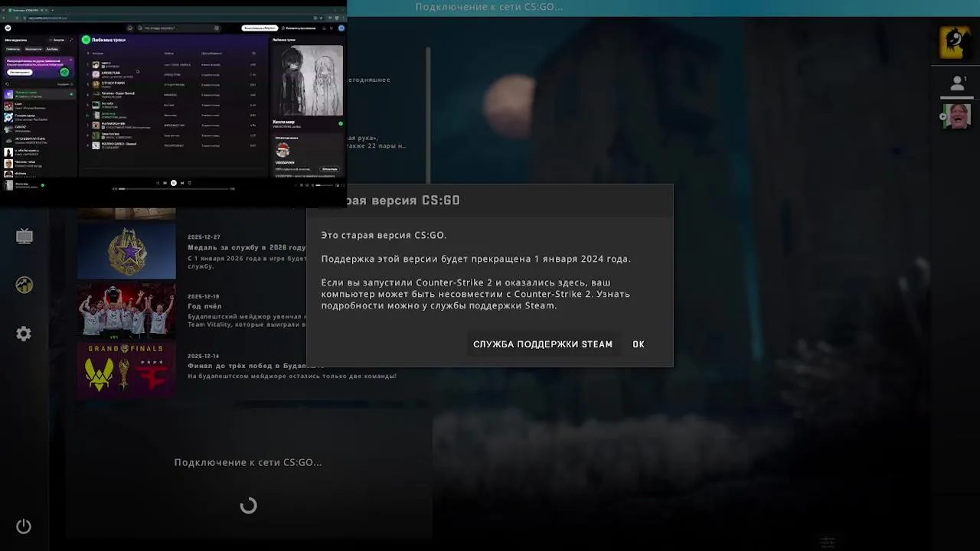Image resolution: width=980 pixels, height=551 pixels.
Task: Adjust the Spotify volume slider
Action: [324, 185]
